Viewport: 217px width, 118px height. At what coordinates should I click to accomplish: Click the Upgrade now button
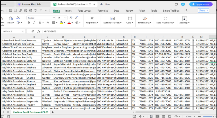tap(201, 4)
